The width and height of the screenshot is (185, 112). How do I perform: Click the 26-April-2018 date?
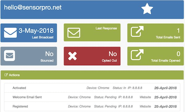[165, 88]
